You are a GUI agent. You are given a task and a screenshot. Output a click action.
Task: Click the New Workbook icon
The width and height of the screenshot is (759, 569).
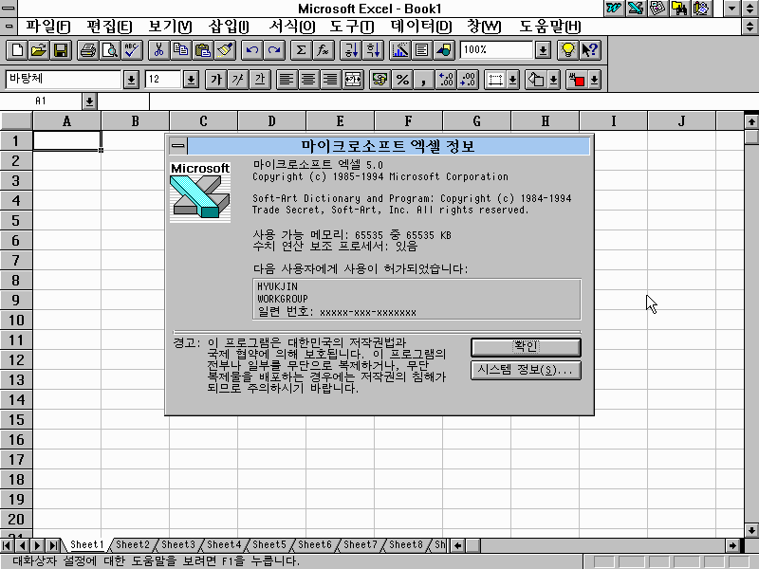pyautogui.click(x=17, y=50)
